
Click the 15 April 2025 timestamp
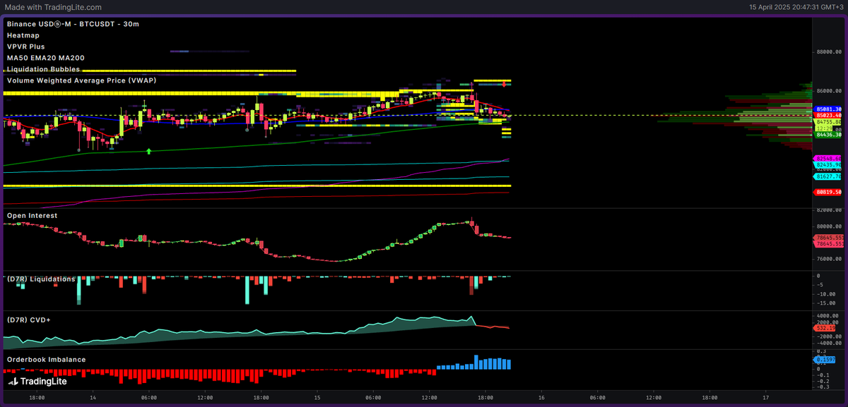pos(796,7)
